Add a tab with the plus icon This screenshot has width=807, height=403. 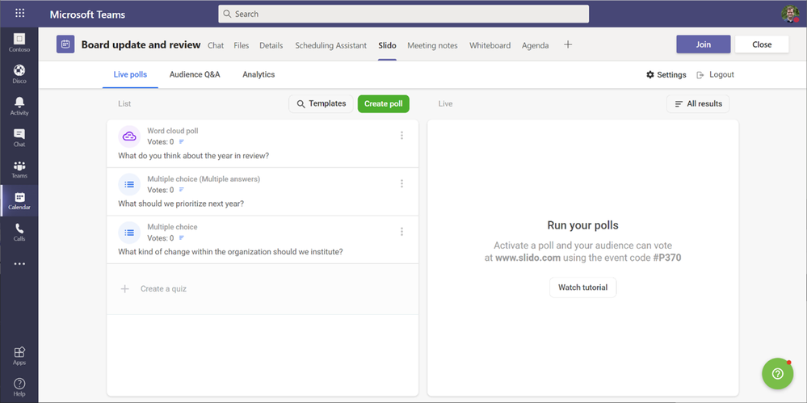[568, 44]
